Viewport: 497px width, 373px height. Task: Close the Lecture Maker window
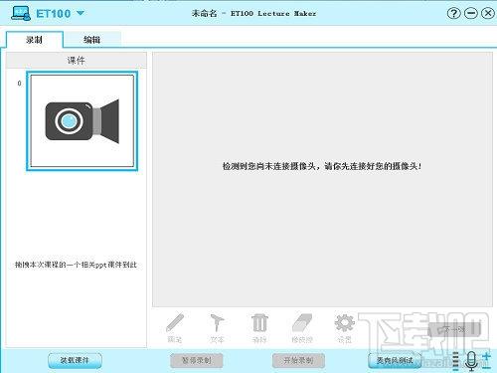tap(488, 13)
